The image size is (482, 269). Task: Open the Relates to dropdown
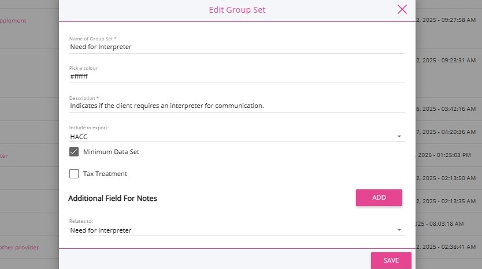coord(231,230)
